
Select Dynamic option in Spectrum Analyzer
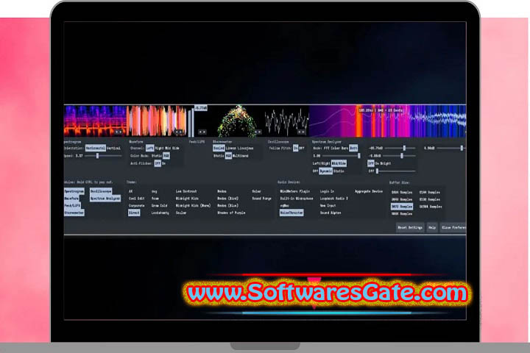(x=326, y=171)
